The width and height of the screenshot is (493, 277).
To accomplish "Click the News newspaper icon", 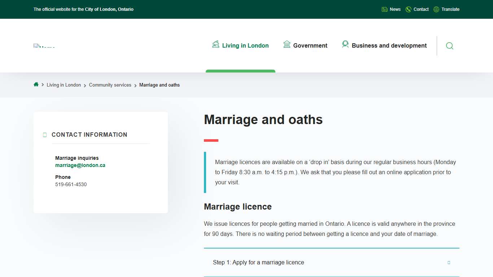I will (384, 9).
